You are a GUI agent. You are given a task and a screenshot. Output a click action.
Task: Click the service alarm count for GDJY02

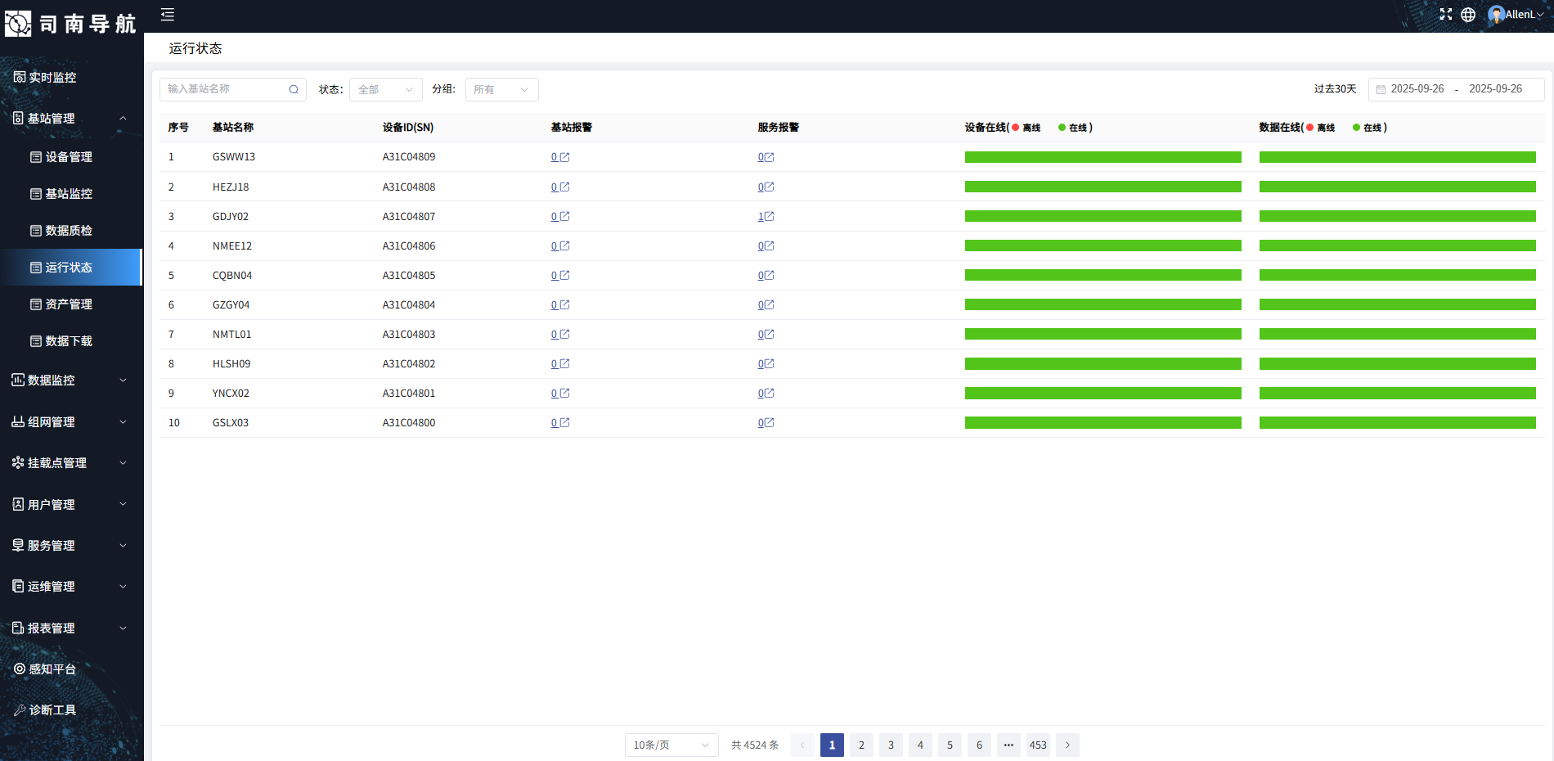point(761,216)
